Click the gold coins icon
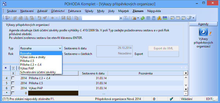 point(159,18)
